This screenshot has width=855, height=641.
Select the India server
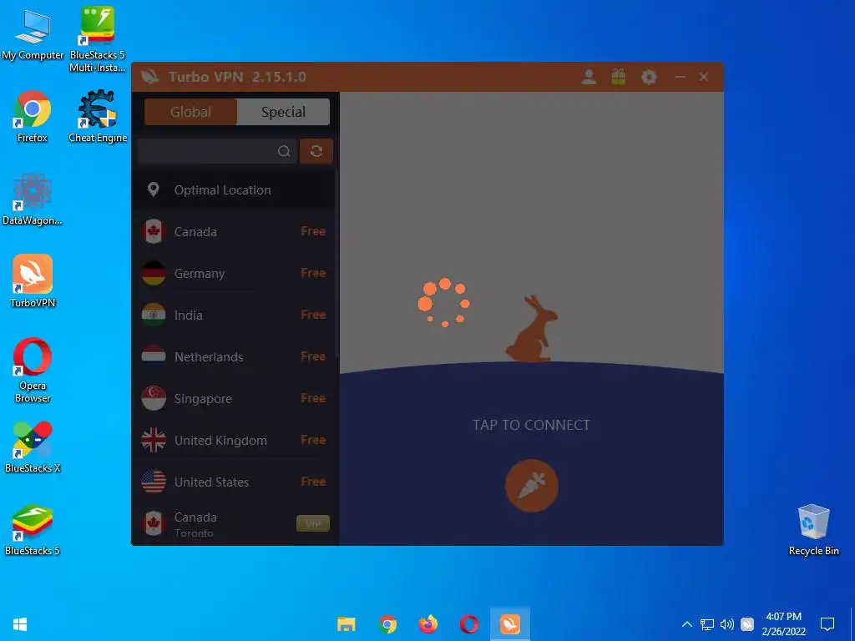pos(235,315)
